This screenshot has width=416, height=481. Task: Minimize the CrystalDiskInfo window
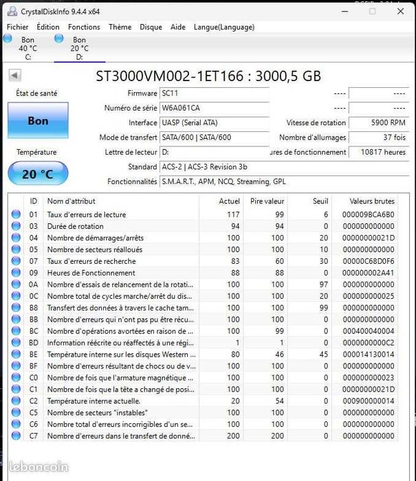coord(344,12)
